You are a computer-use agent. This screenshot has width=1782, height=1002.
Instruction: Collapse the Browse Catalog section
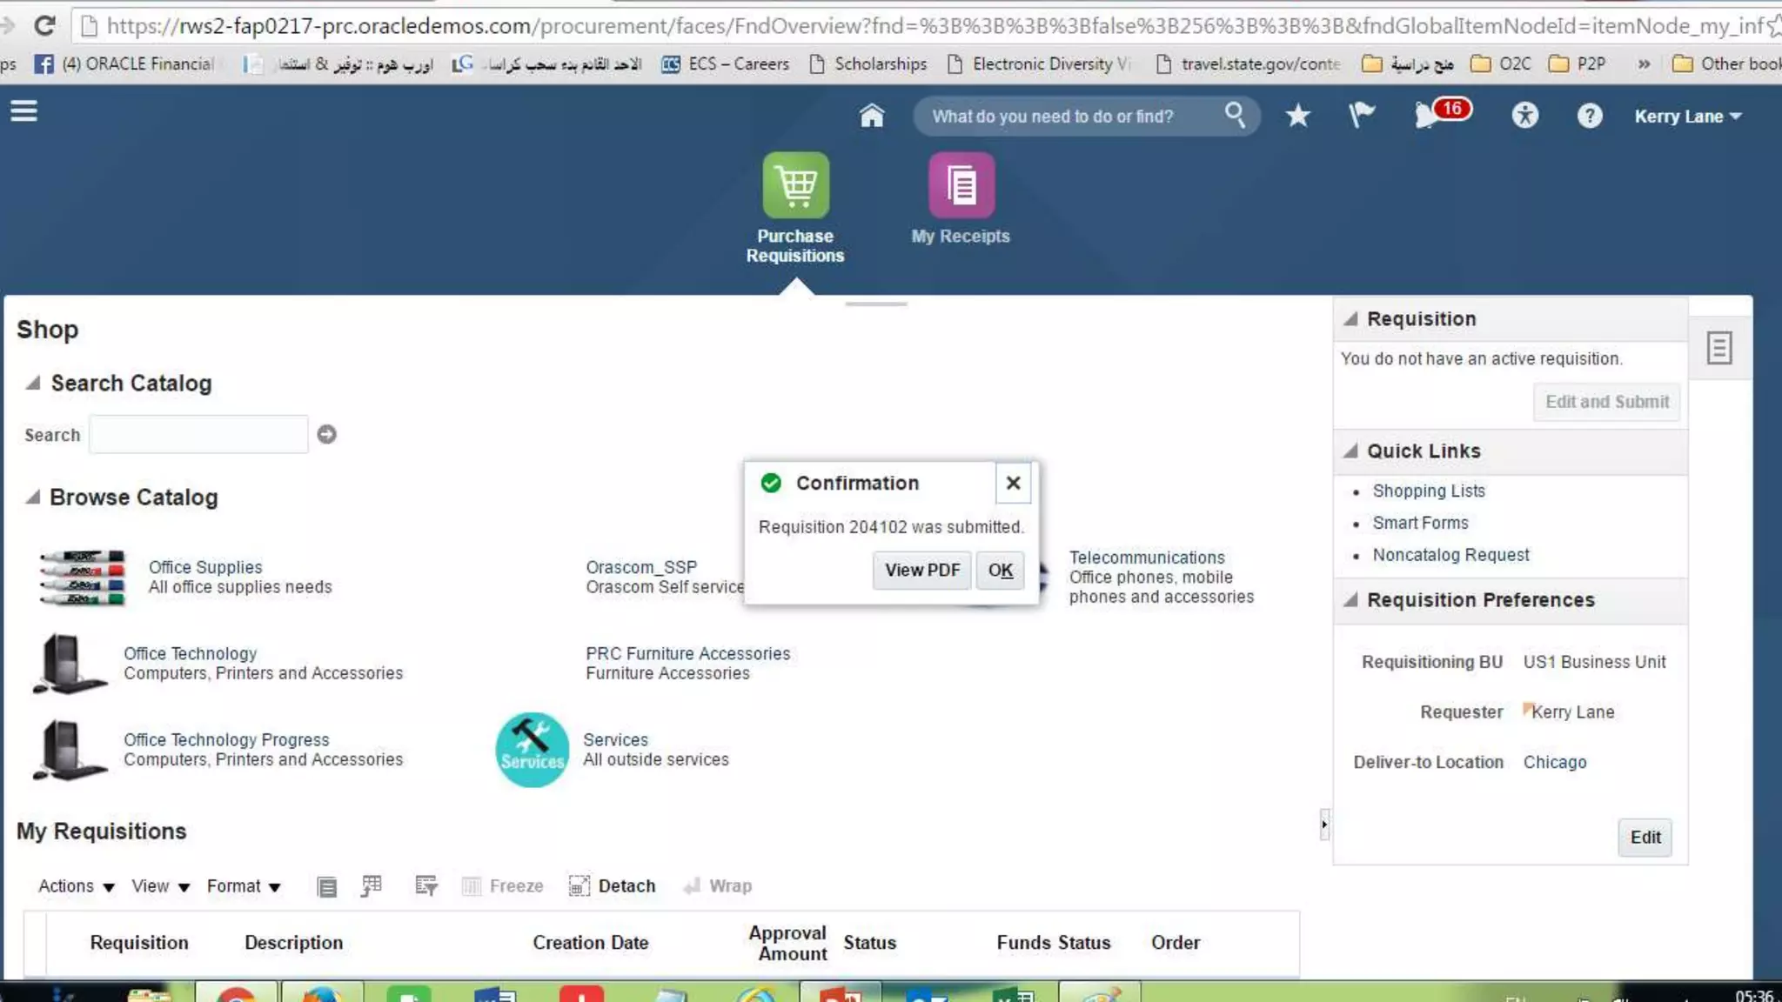(x=33, y=497)
